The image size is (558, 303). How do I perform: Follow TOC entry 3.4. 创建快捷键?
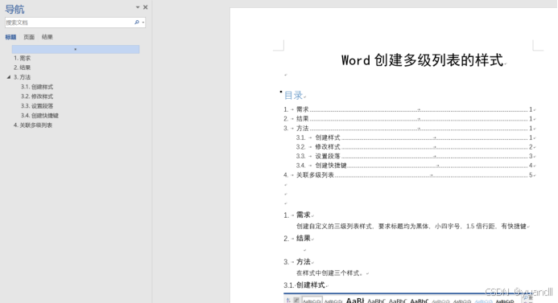click(x=415, y=166)
